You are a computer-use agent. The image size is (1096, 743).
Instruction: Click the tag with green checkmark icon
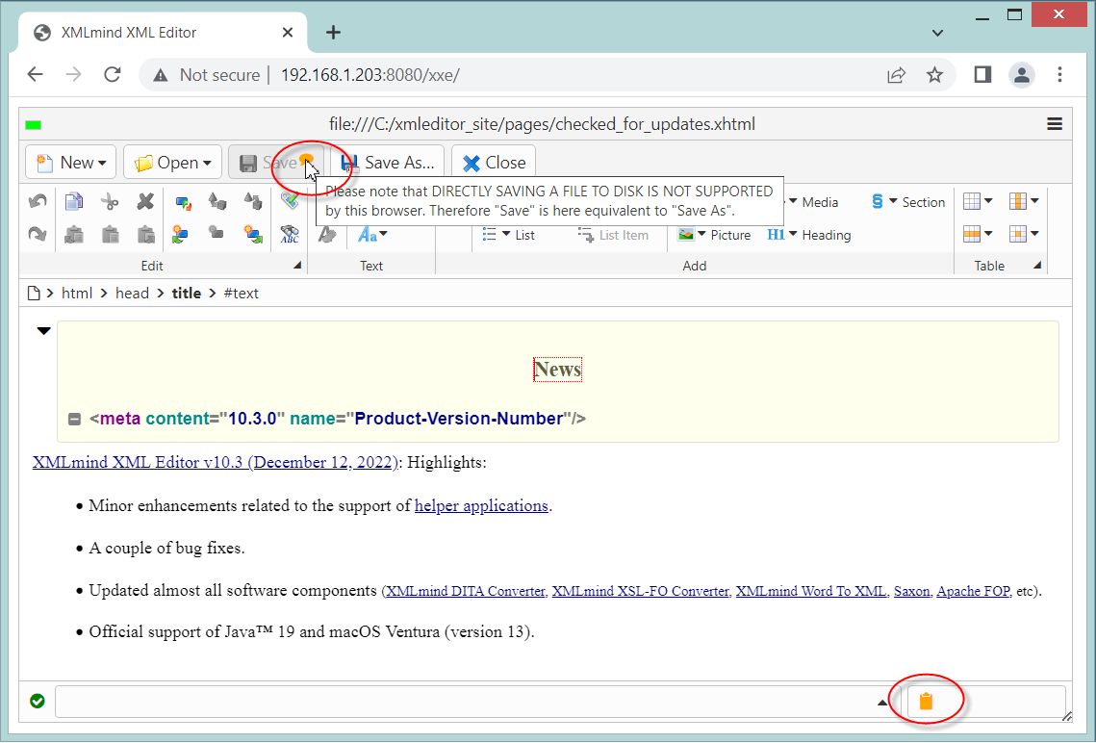(290, 200)
